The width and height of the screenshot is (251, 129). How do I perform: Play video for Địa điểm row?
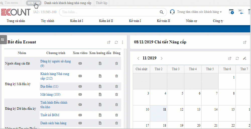[x=80, y=86]
